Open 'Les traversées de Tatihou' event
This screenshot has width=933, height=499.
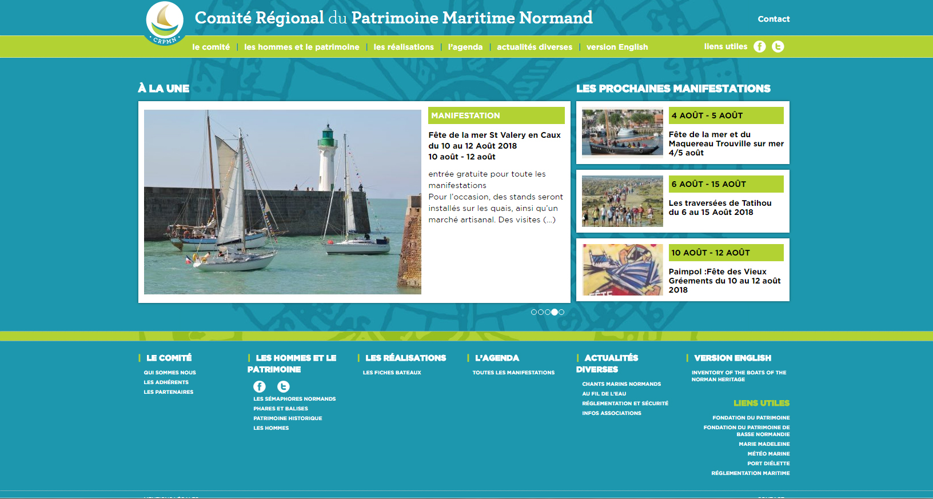click(720, 207)
